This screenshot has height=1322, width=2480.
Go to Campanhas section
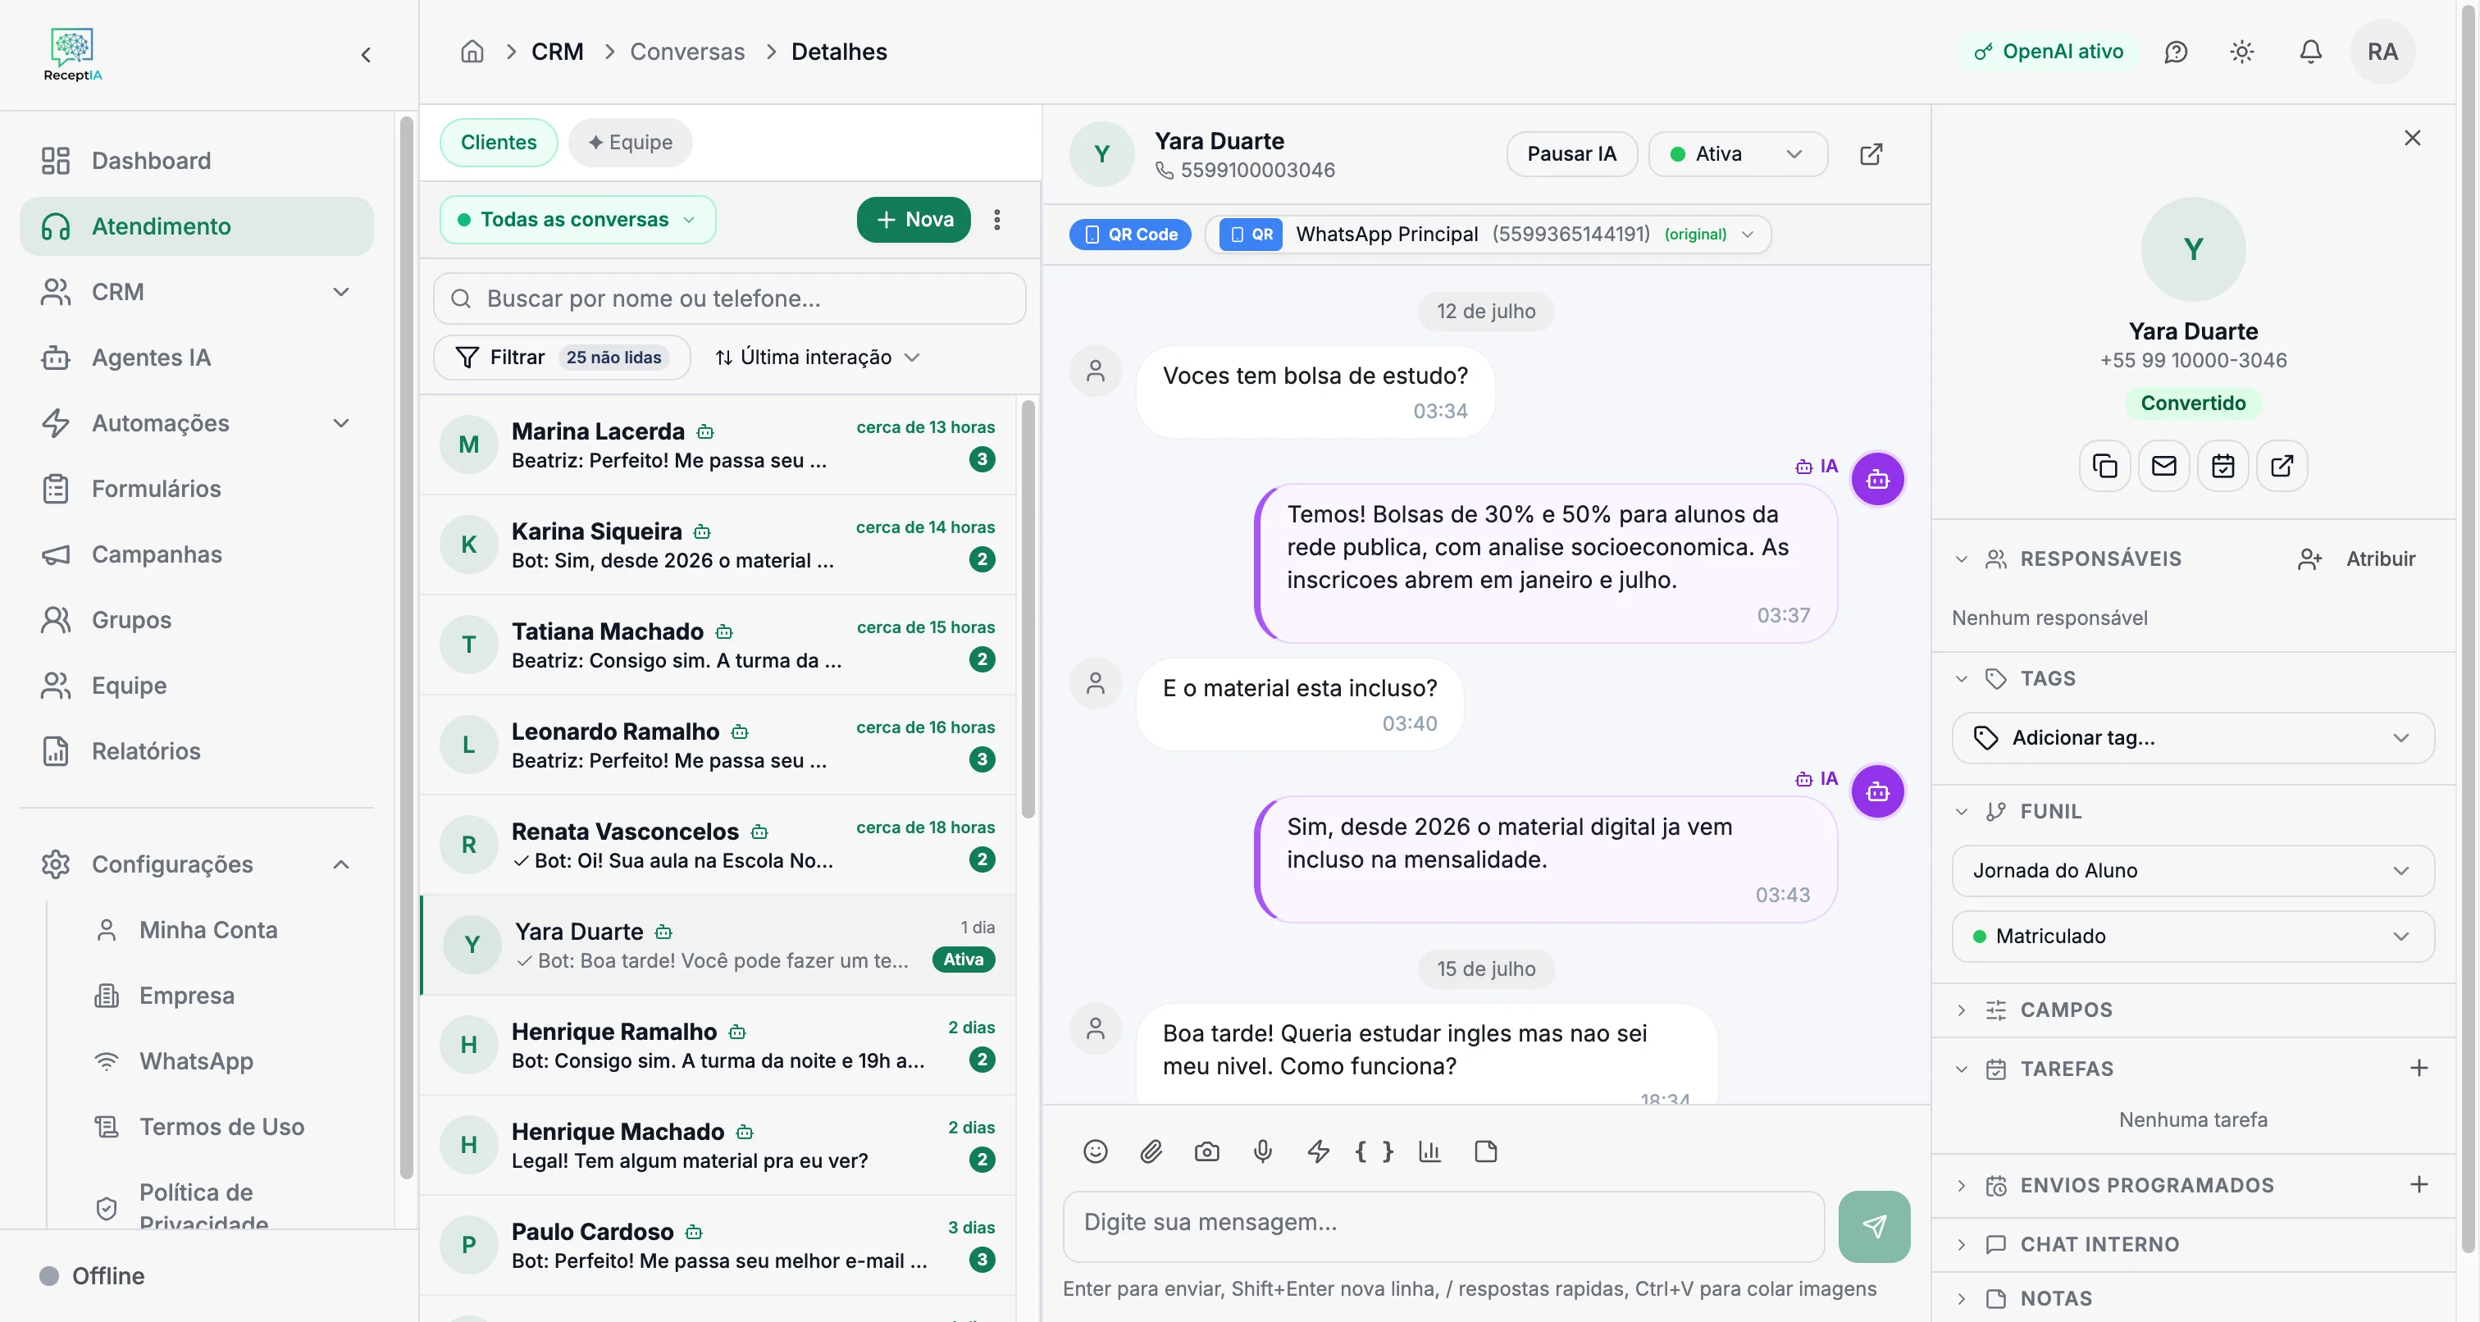tap(196, 554)
